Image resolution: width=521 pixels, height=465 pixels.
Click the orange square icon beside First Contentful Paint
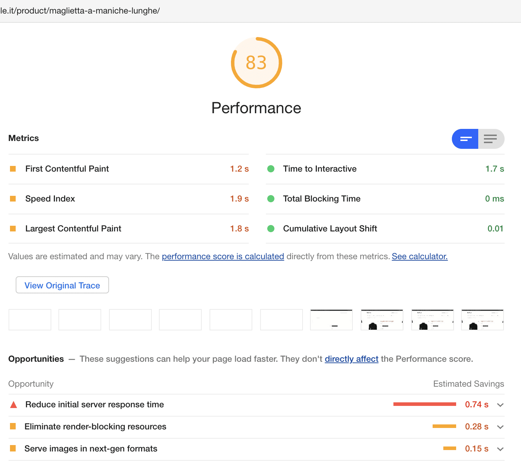coord(13,169)
